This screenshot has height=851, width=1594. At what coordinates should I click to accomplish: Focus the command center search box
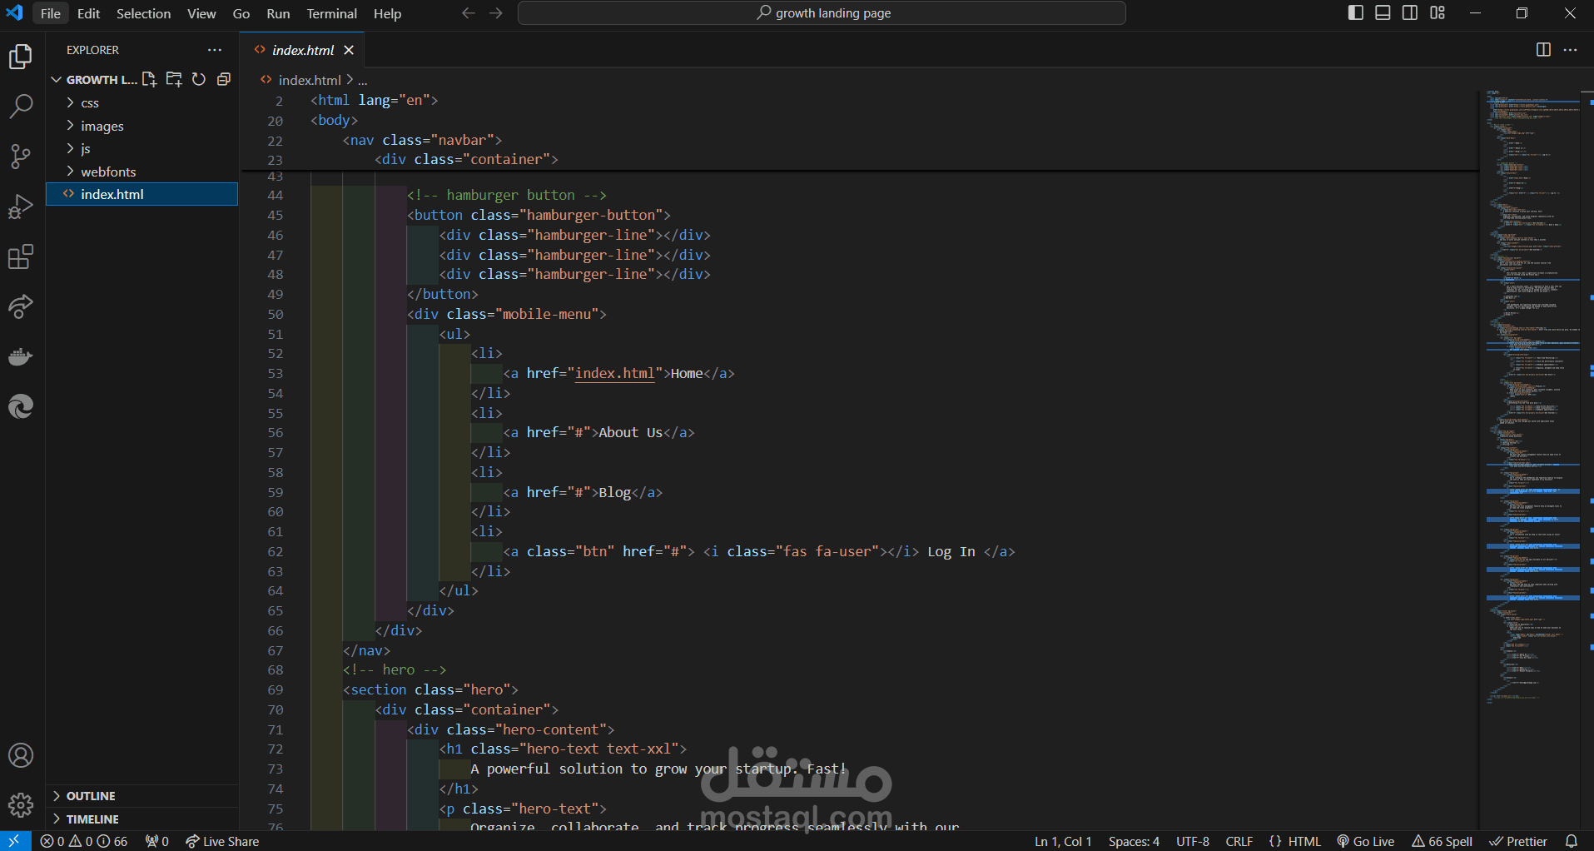click(x=822, y=13)
